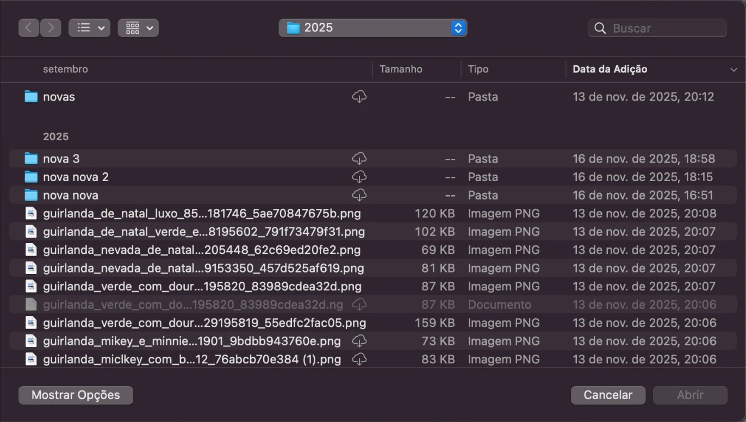Select the nova 3 folder icon

tap(31, 159)
